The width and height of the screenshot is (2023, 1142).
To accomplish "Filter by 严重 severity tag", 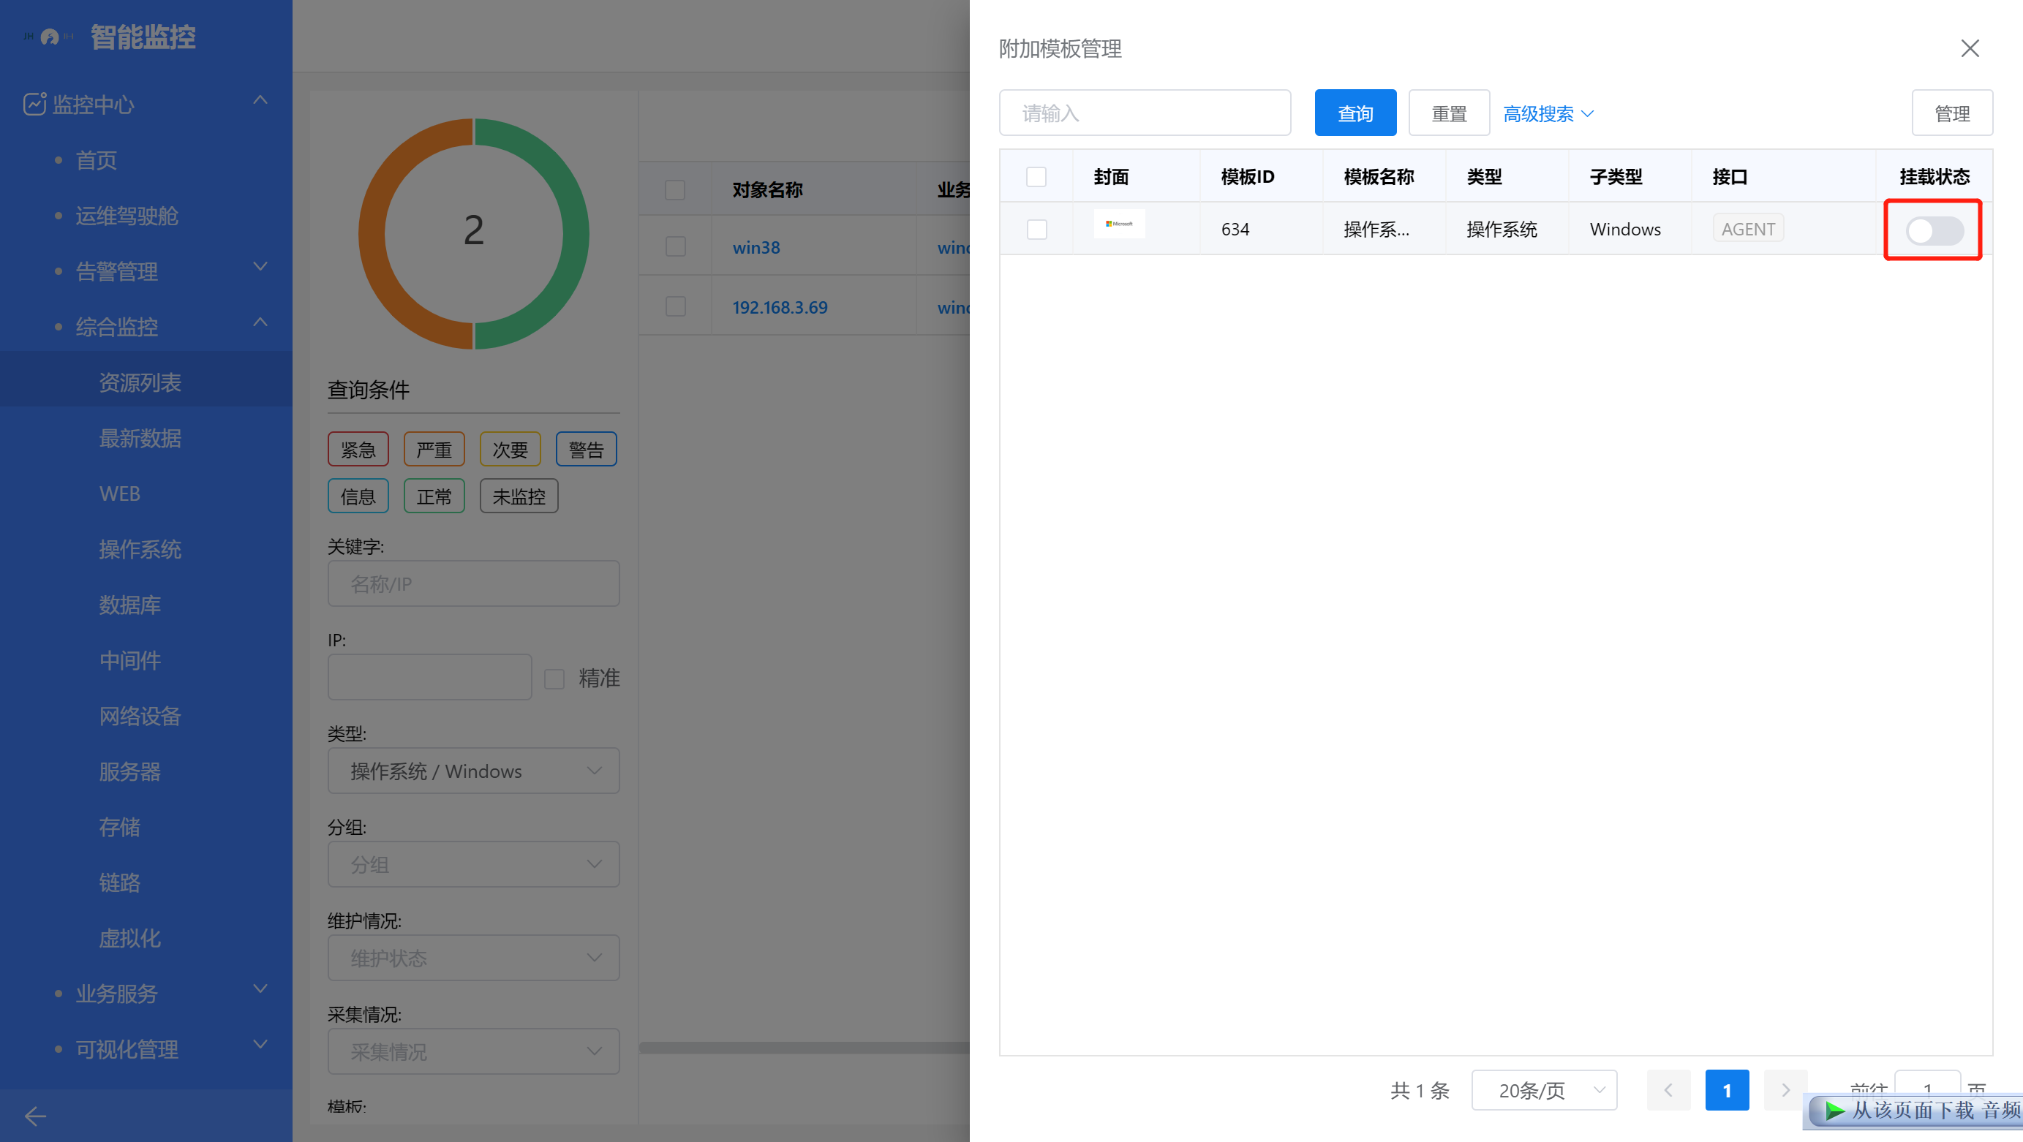I will point(434,450).
